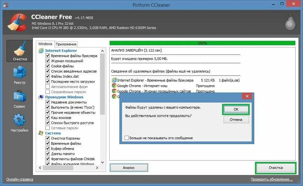303x186 pixels.
Task: Click the Internet Explorer icon in cleaner tree
Action: tap(41, 51)
